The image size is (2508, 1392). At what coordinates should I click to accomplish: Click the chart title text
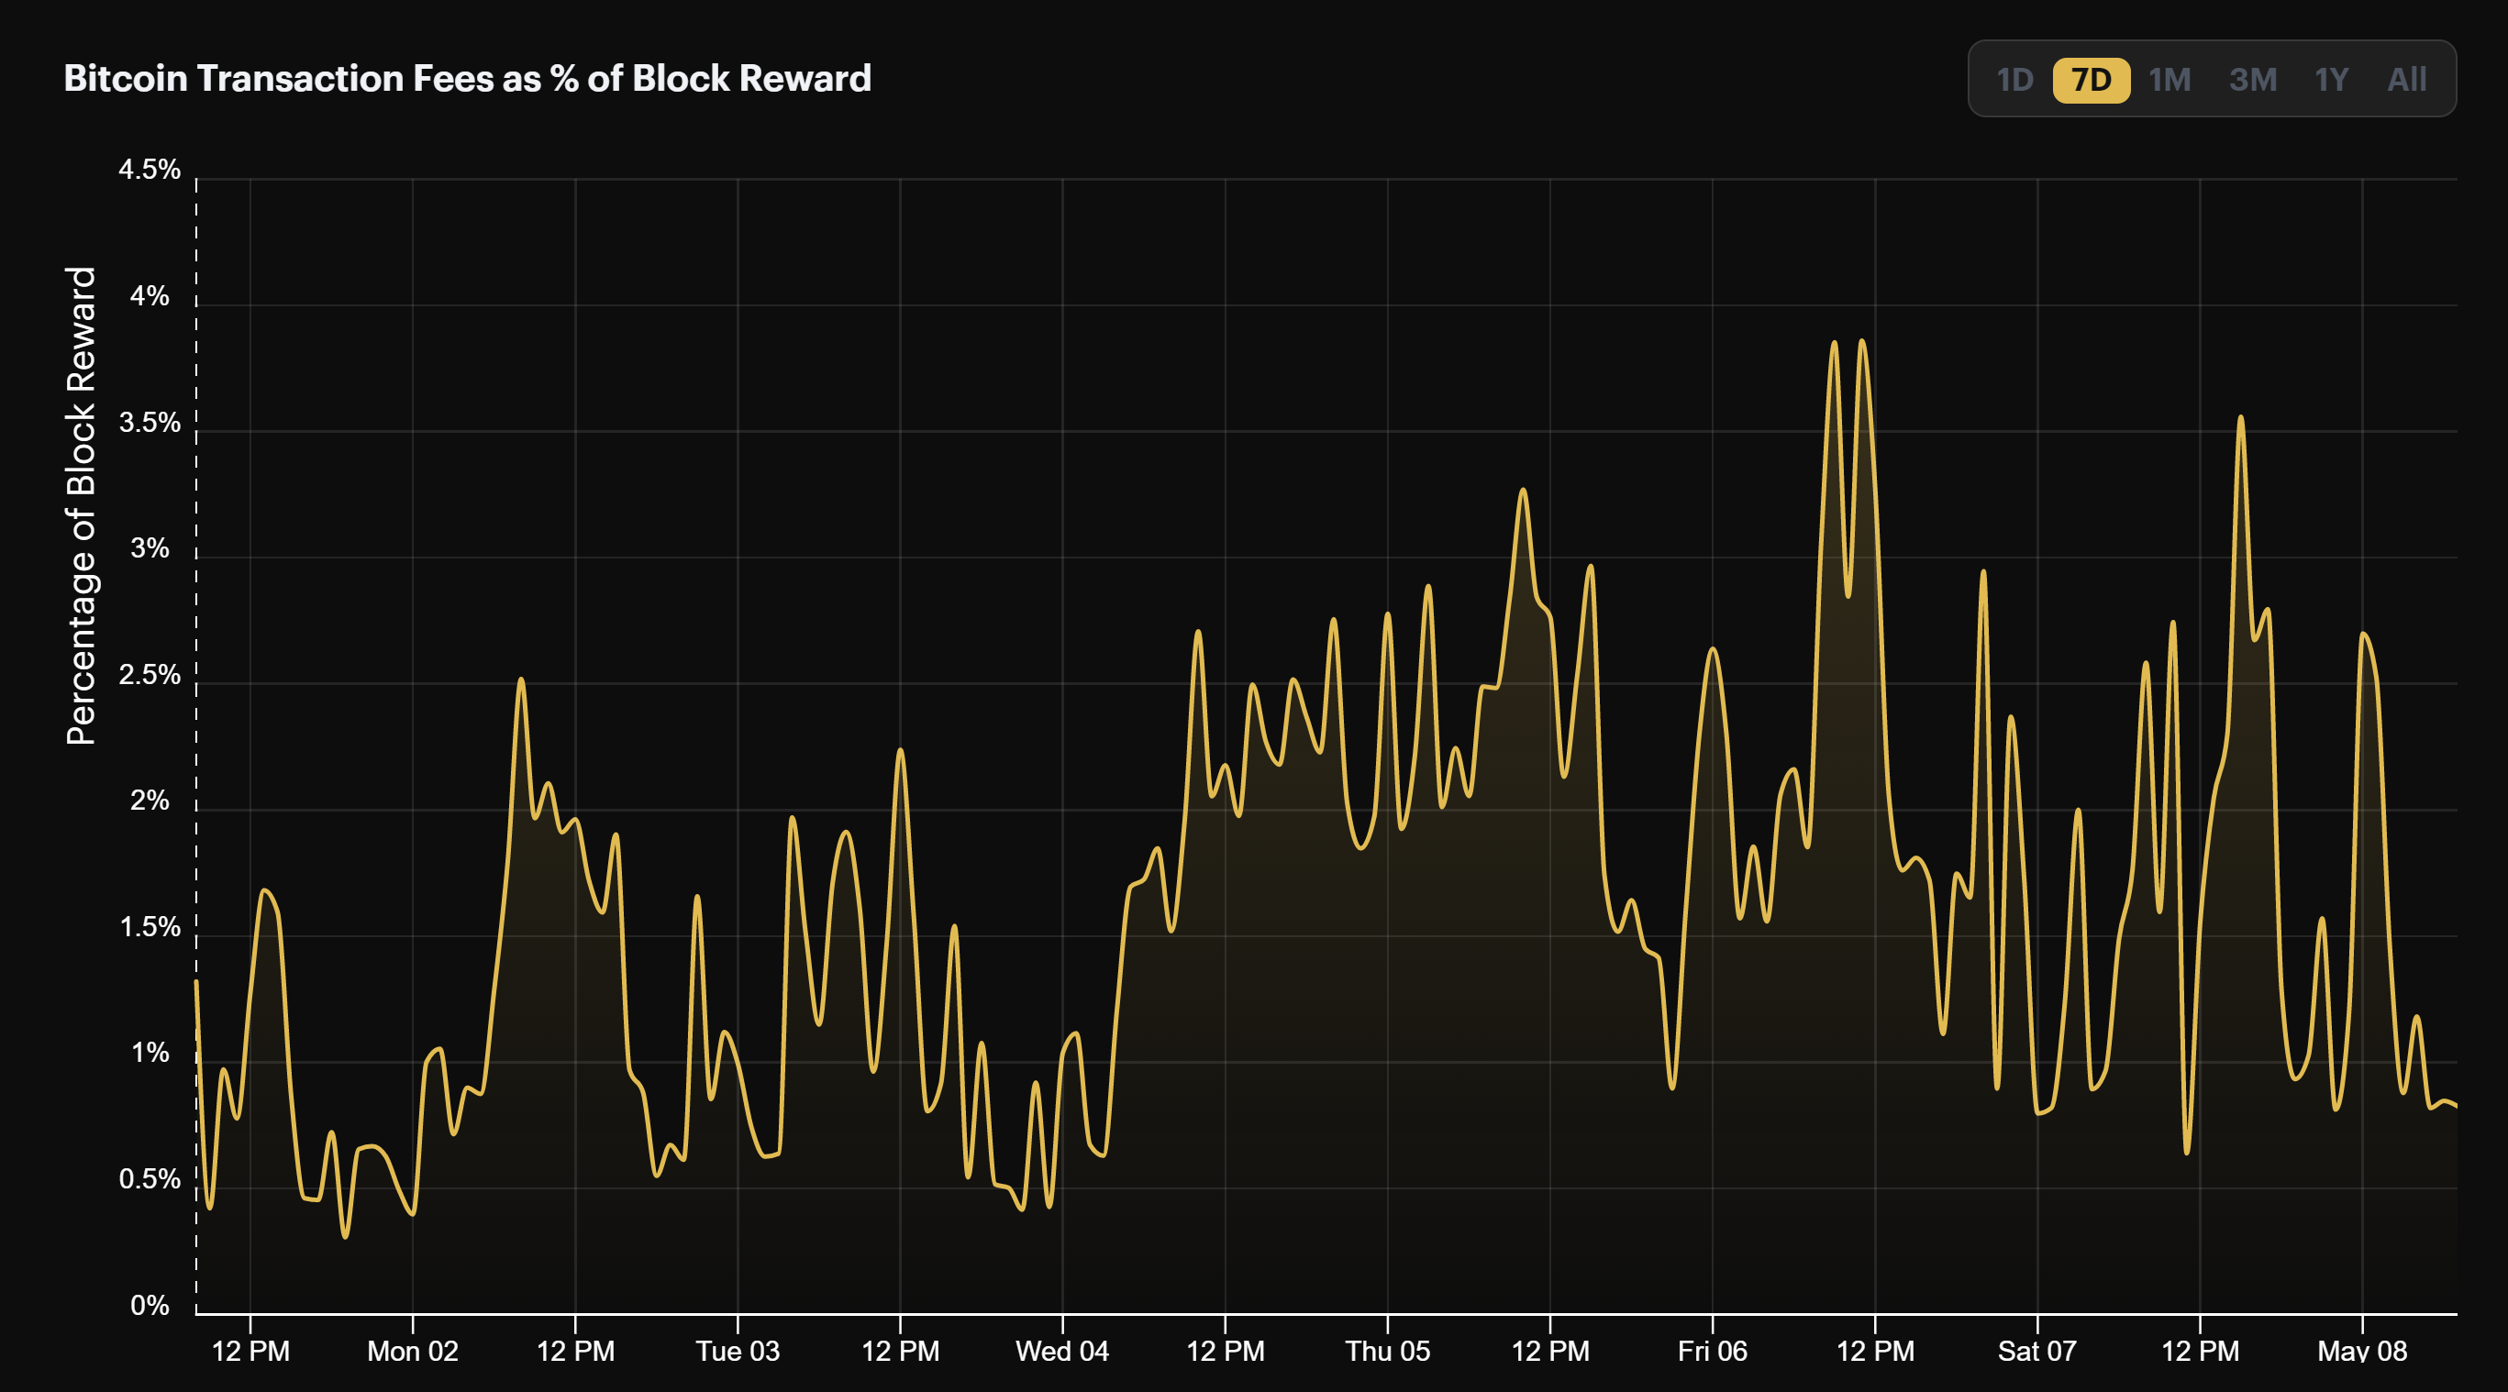(467, 78)
